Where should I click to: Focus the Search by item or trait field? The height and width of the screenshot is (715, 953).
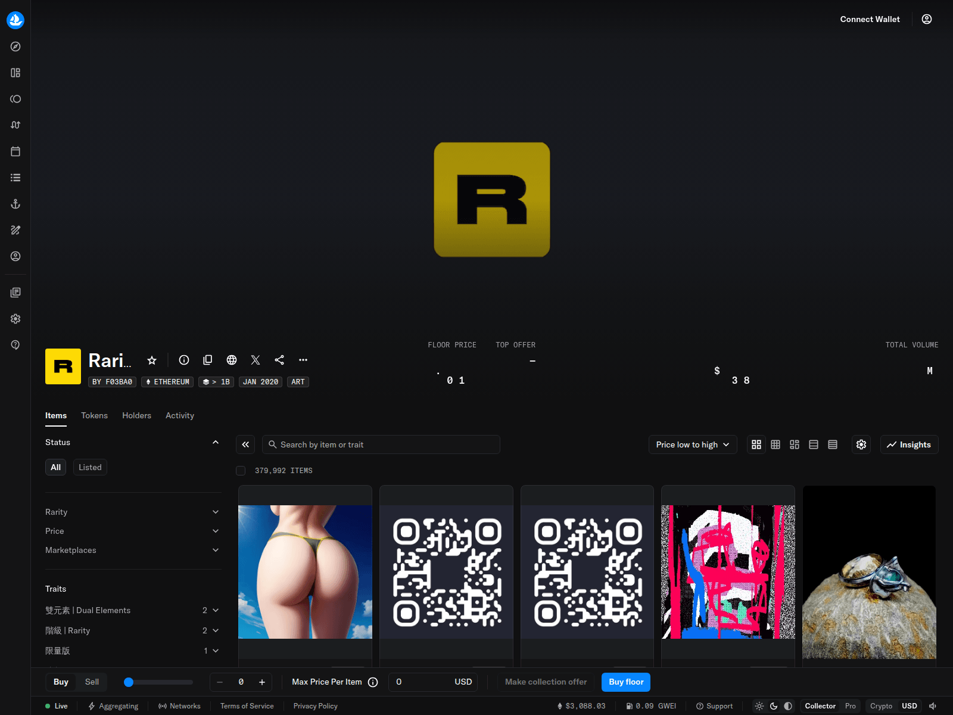381,444
